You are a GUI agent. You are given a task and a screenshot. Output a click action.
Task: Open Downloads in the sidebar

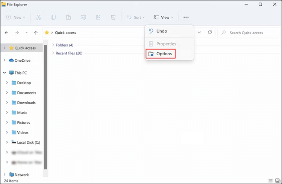point(26,103)
